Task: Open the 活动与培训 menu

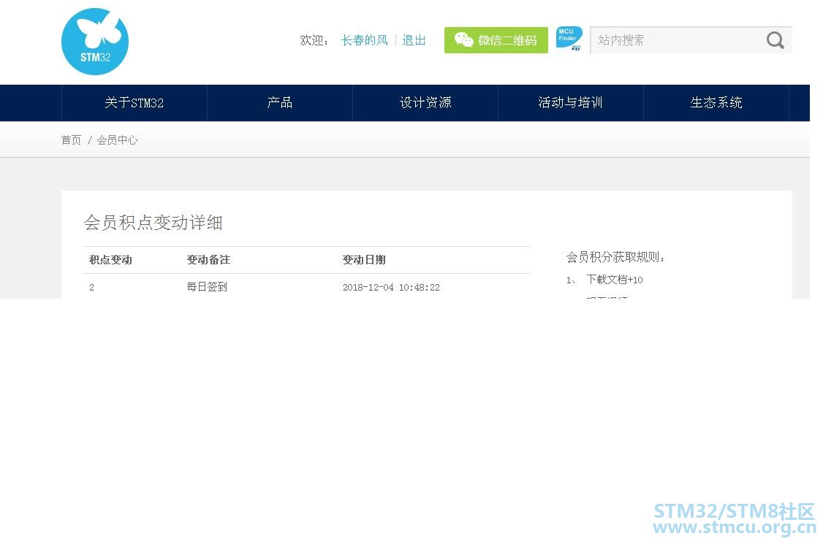Action: [x=571, y=103]
